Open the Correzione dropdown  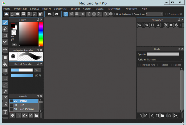click(154, 14)
